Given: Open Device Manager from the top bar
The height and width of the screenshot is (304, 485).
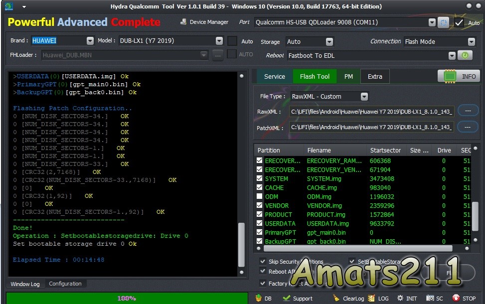Looking at the screenshot, I should coord(204,22).
